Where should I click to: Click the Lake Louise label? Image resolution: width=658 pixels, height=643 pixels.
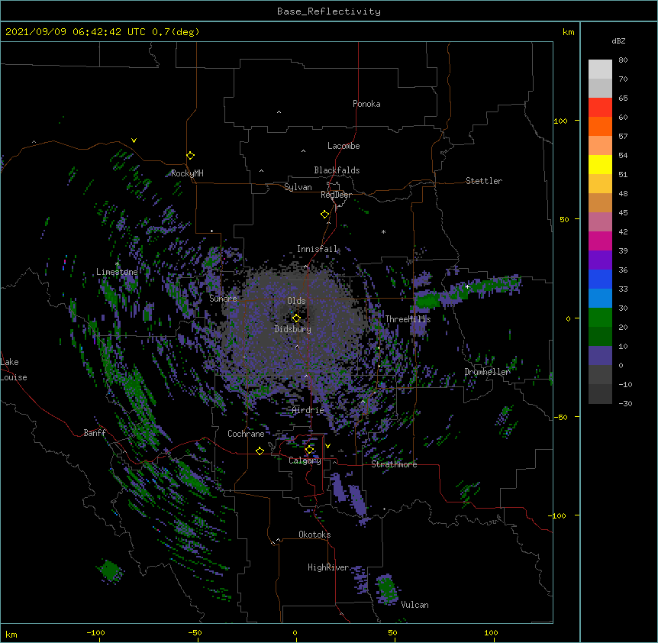pos(14,370)
